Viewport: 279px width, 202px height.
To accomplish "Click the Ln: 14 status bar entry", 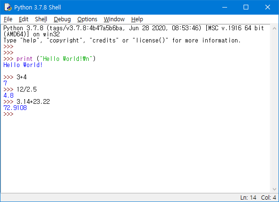I will [248, 198].
